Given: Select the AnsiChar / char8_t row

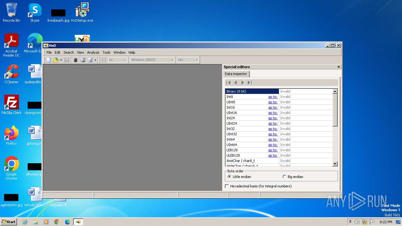Looking at the screenshot, I should pos(279,161).
